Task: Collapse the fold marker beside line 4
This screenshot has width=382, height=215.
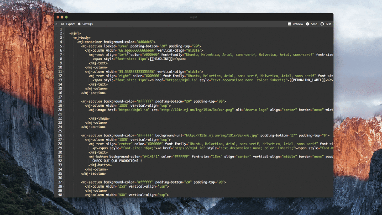Action: pyautogui.click(x=64, y=42)
